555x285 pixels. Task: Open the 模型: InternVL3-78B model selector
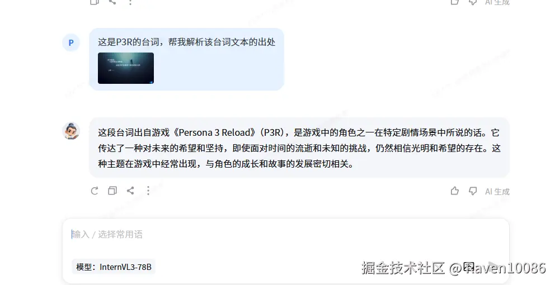(114, 267)
